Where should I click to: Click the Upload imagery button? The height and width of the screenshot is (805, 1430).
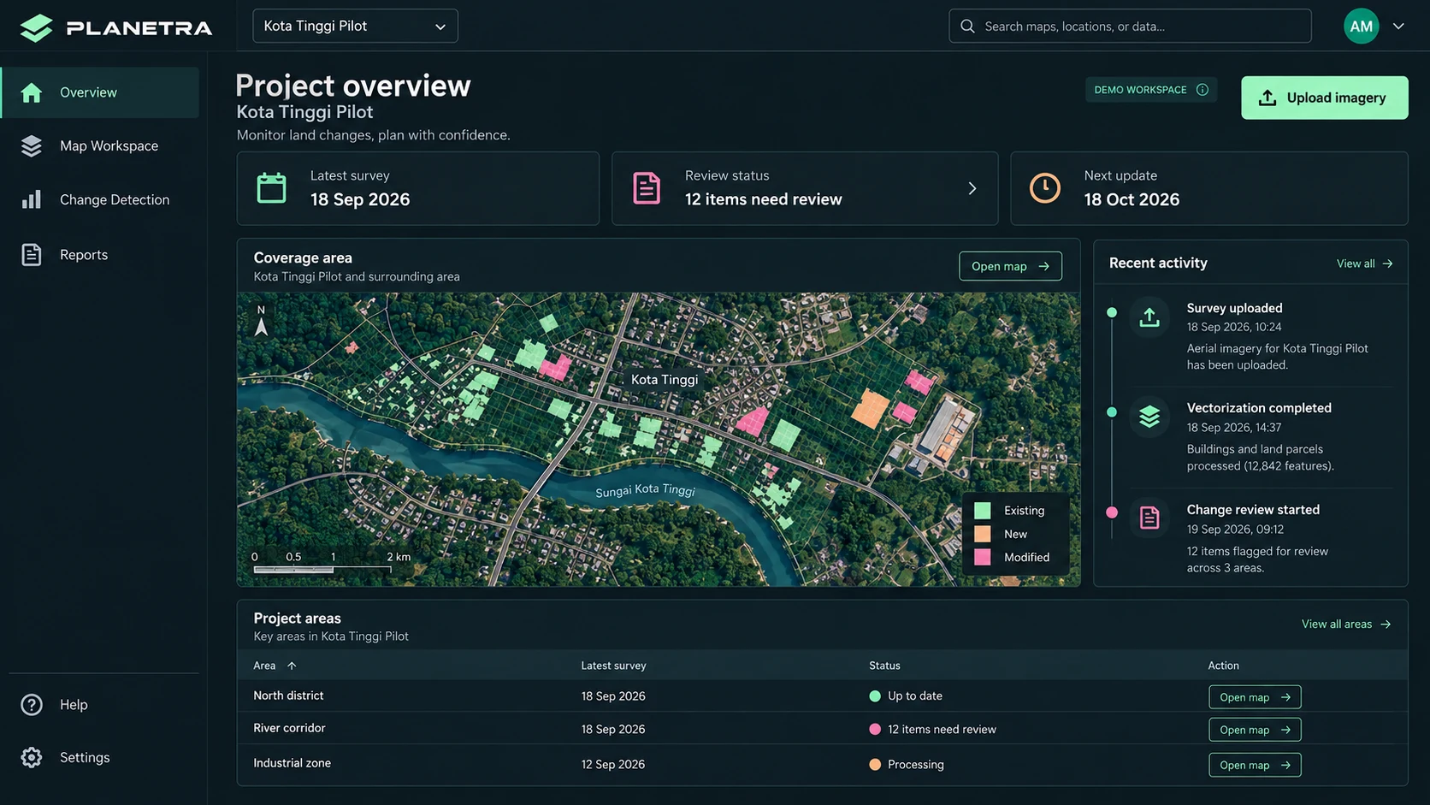pyautogui.click(x=1324, y=98)
